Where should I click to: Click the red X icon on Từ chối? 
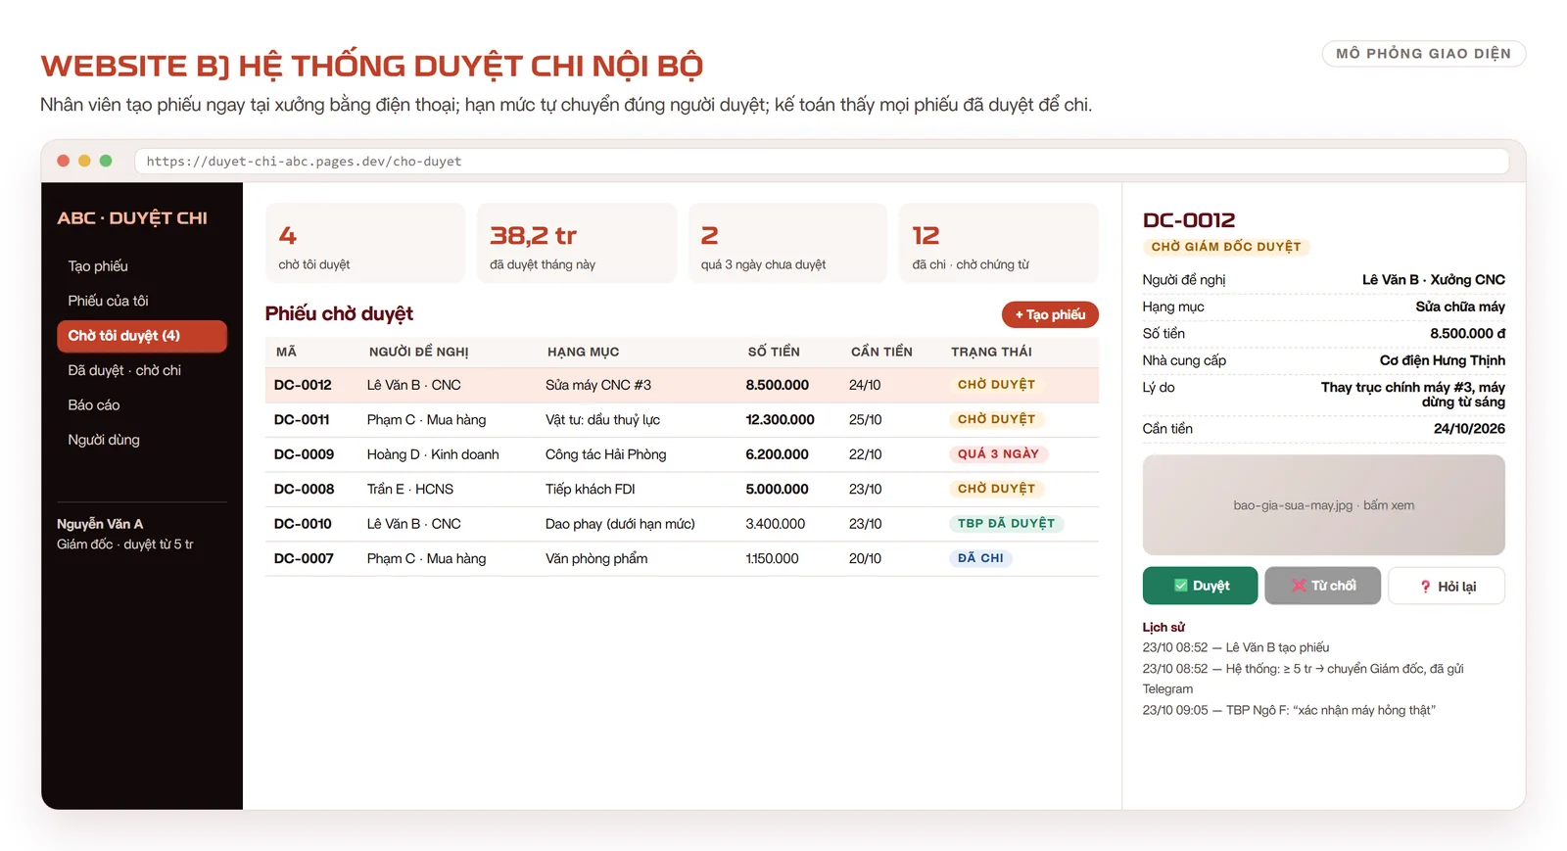coord(1299,586)
